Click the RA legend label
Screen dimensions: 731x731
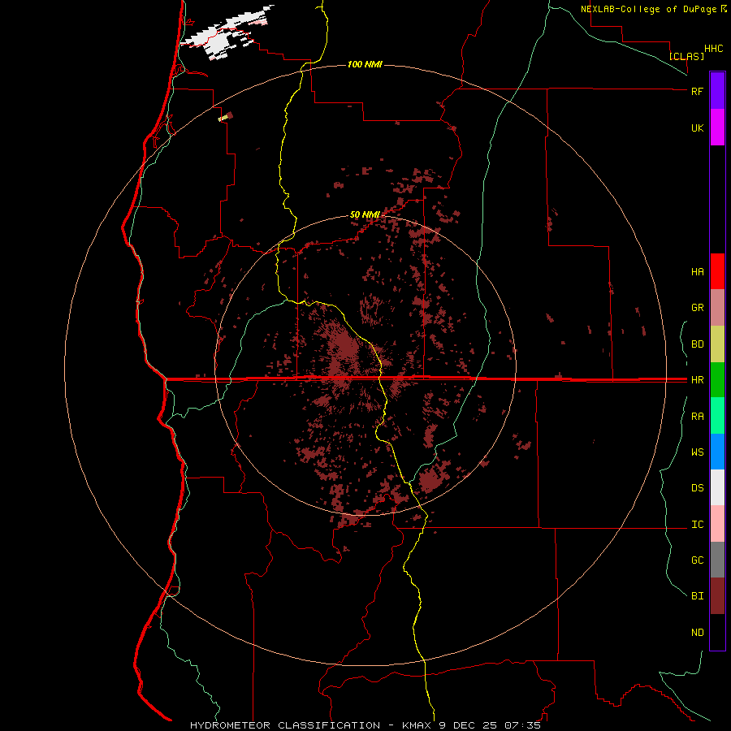(x=697, y=417)
